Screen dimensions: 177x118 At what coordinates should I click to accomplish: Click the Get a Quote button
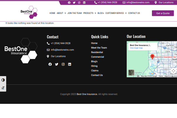(x=163, y=13)
